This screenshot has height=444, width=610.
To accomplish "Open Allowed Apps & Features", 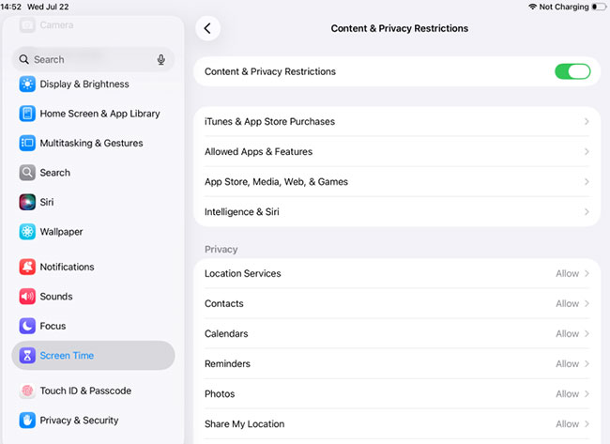I will [x=397, y=152].
